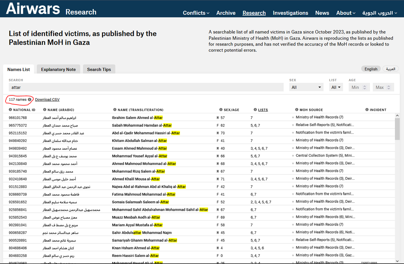The height and width of the screenshot is (264, 404).
Task: Expand MoH source for Somaia Salamuah Saleem al-Attar
Action: pos(293,202)
